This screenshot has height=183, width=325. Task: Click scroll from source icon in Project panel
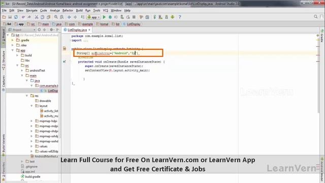(x=39, y=30)
